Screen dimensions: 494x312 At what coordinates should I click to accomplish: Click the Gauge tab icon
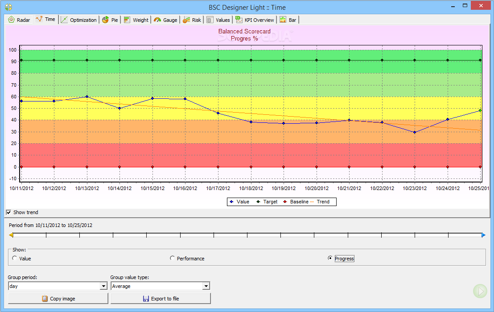tap(157, 20)
